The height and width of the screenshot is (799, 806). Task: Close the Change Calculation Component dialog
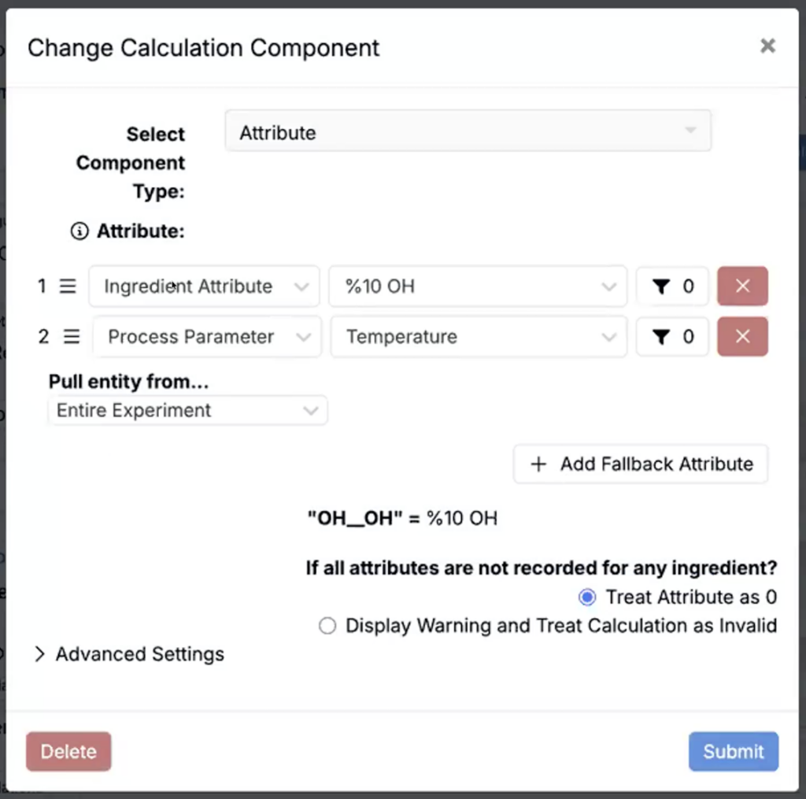[767, 46]
